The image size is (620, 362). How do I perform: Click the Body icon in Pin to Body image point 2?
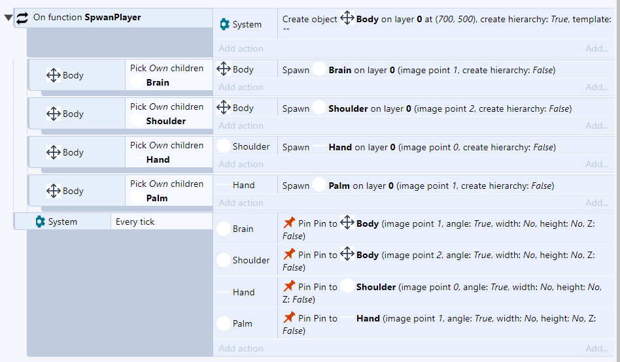pos(347,254)
